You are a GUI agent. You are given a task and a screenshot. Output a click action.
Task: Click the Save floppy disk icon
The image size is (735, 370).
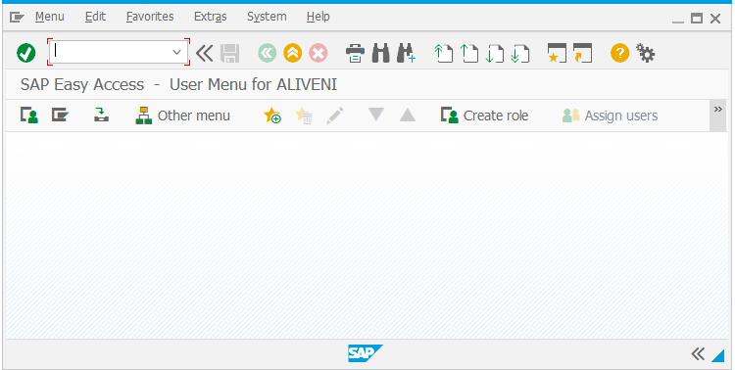tap(229, 53)
